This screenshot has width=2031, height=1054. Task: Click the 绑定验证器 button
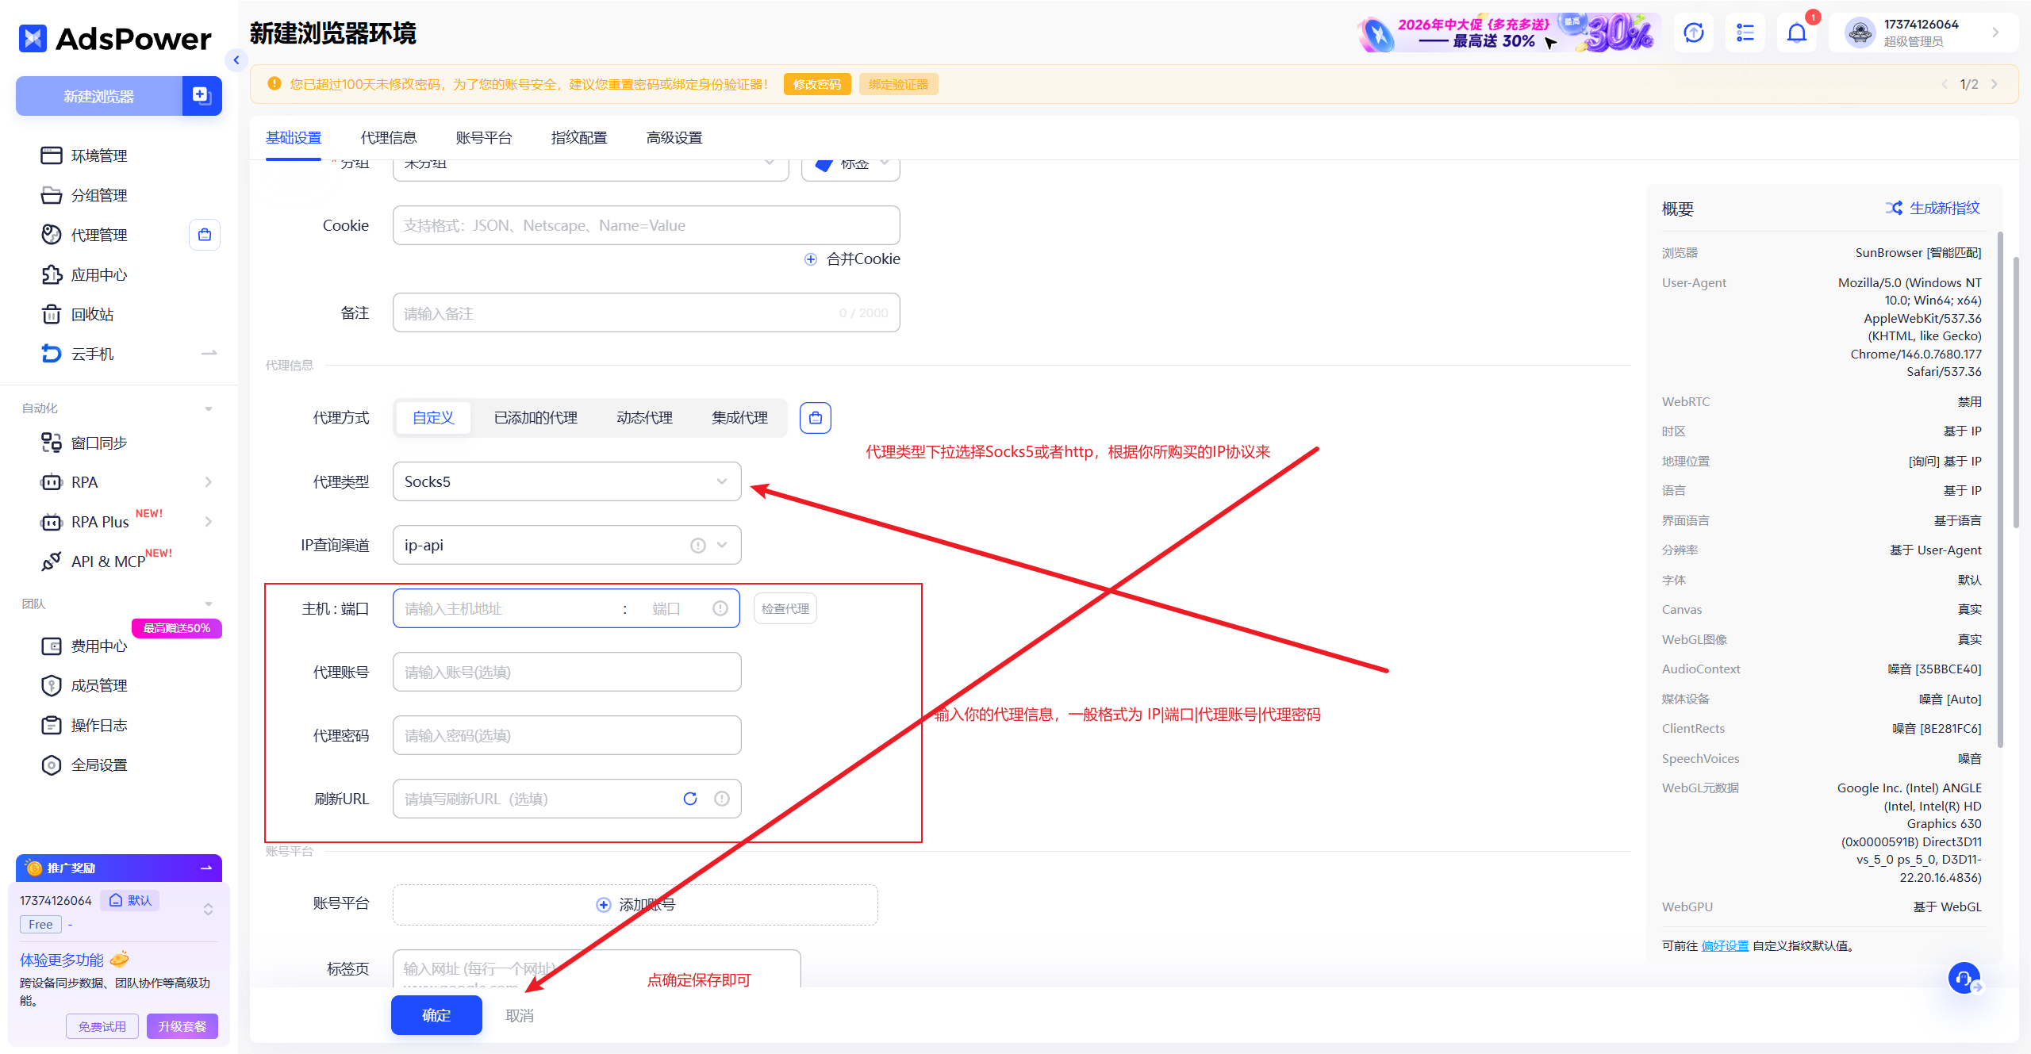(898, 84)
